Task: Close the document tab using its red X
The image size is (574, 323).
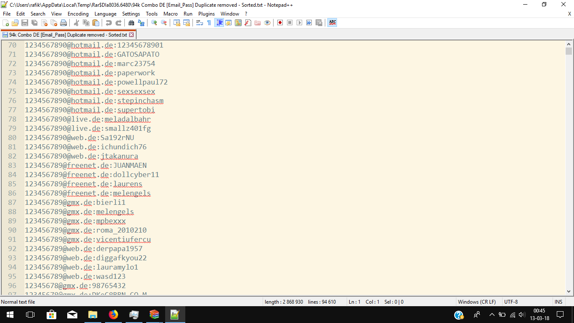Action: 132,35
